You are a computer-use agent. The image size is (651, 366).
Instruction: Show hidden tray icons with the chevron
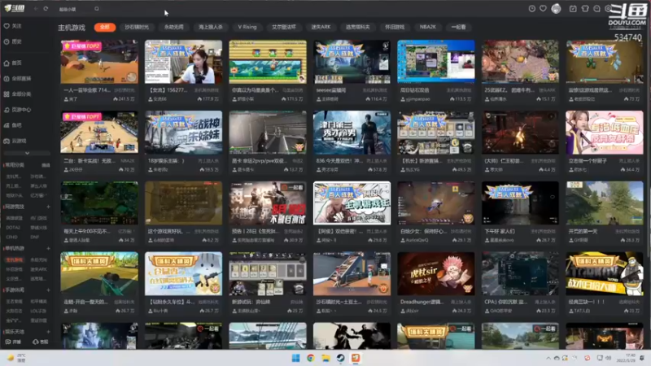tap(548, 358)
